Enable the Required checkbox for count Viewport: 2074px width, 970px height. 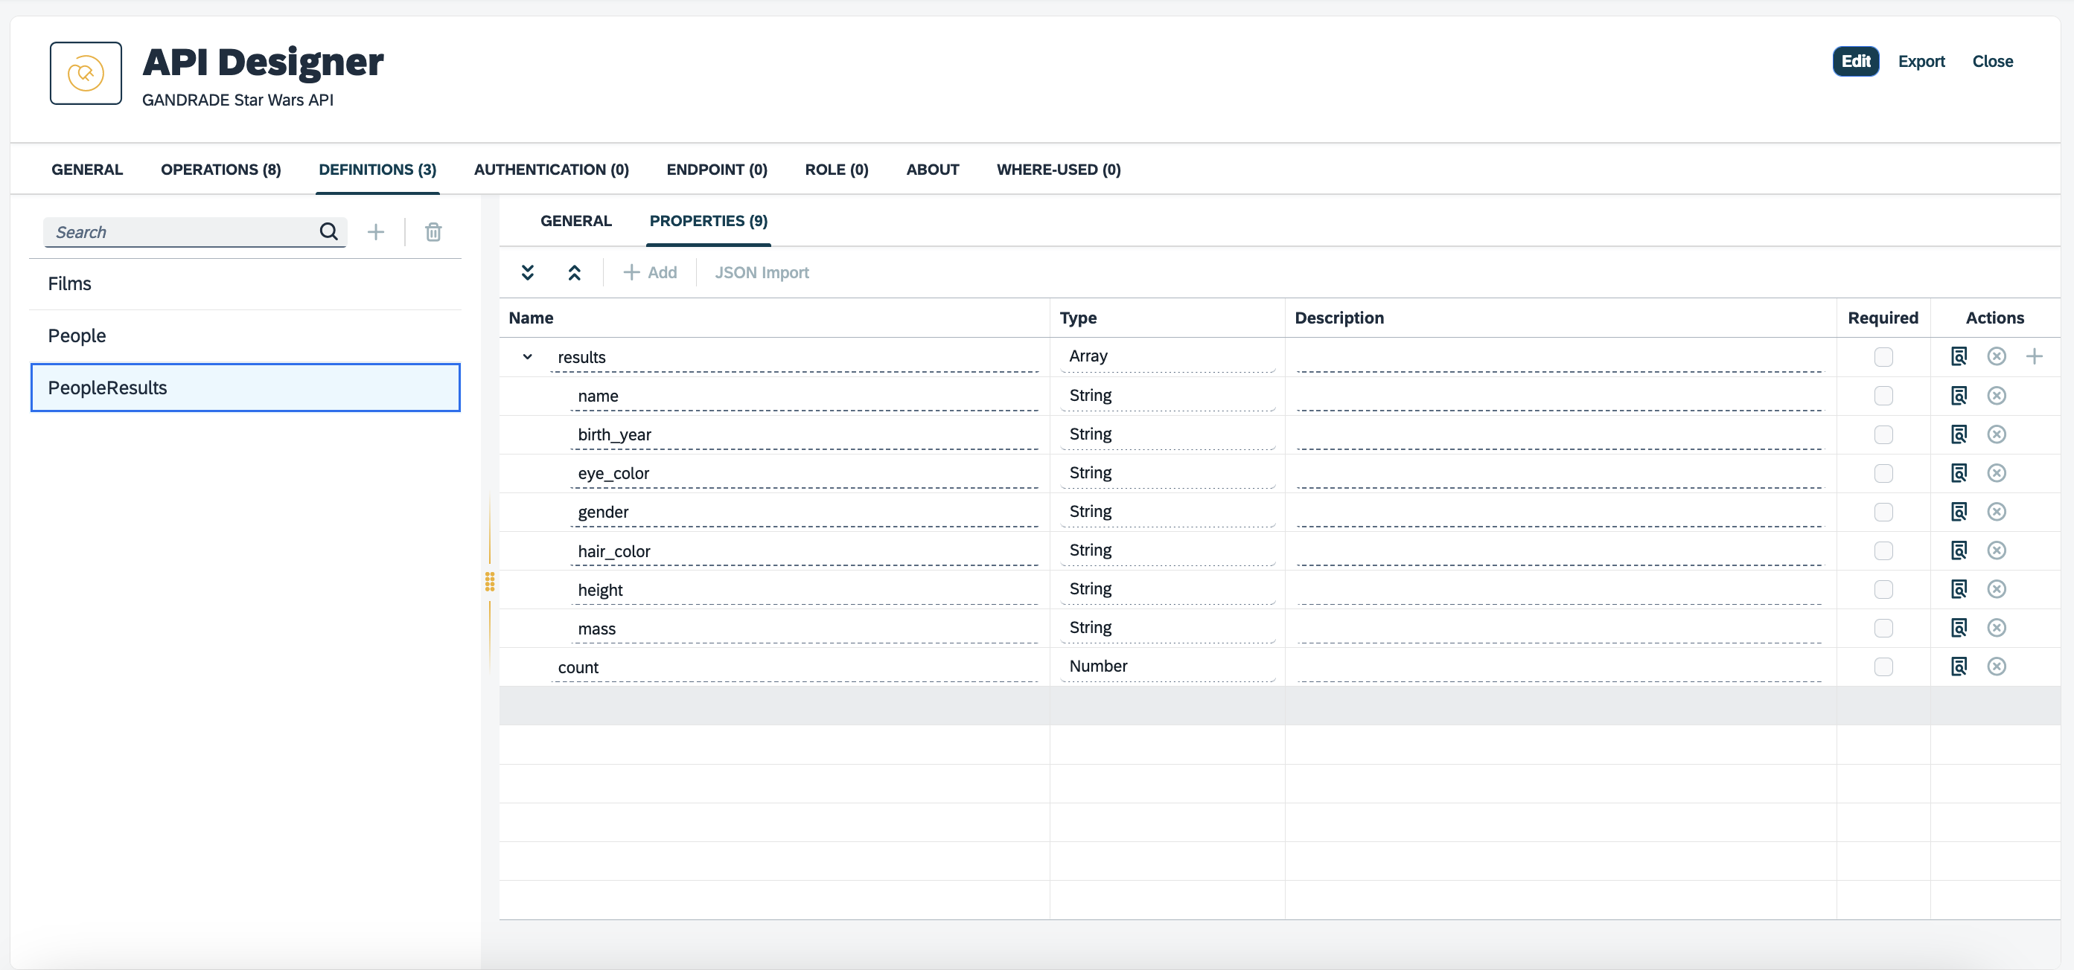tap(1883, 666)
